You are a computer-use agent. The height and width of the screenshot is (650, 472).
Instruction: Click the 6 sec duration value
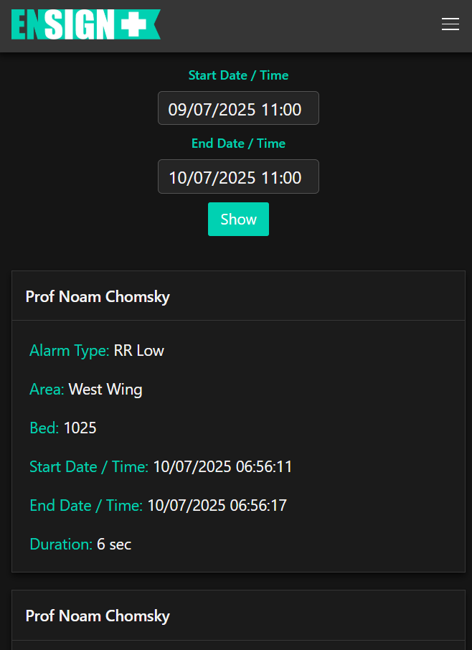(x=114, y=545)
